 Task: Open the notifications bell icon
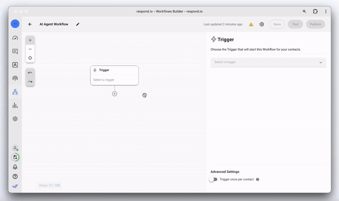15,167
